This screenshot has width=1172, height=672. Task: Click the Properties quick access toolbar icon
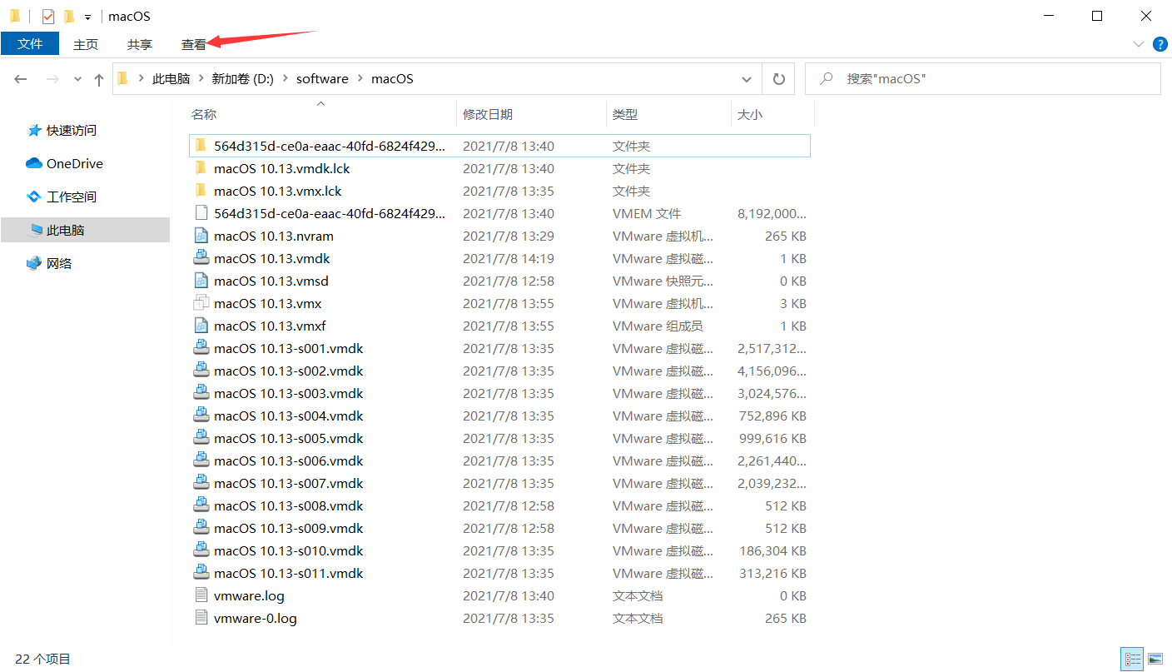[x=47, y=17]
